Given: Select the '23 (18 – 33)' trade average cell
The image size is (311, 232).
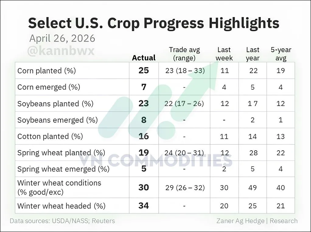Looking at the screenshot, I should pos(185,71).
